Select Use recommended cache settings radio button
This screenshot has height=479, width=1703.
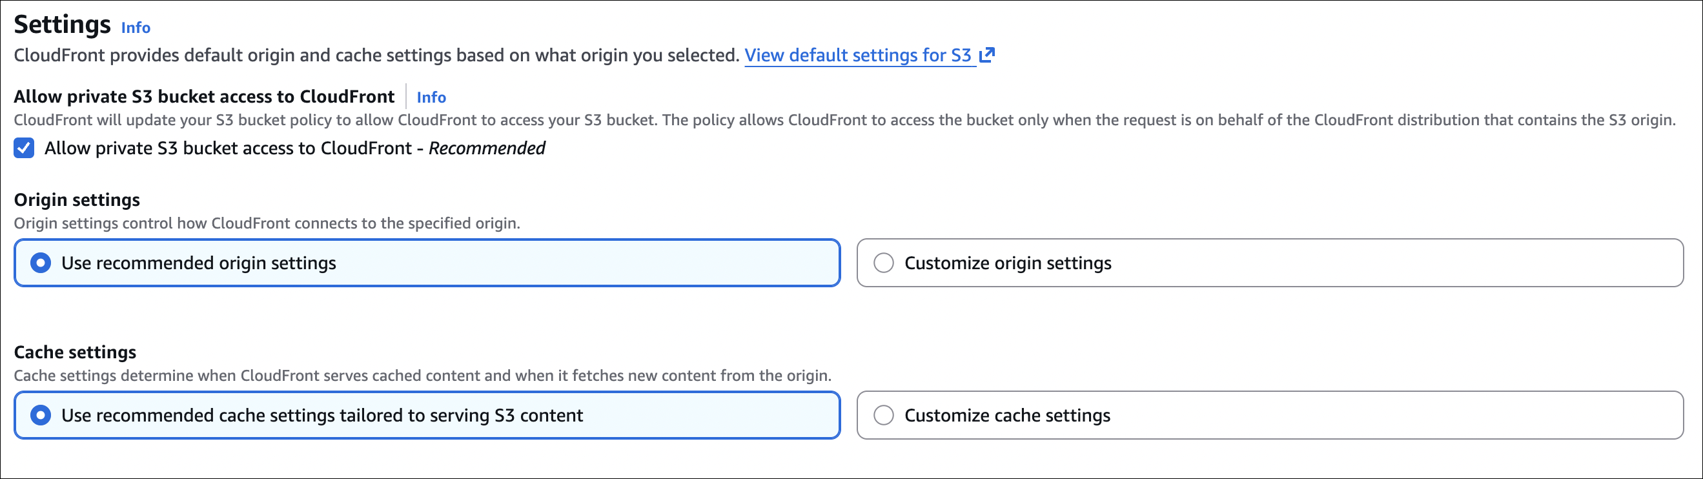(41, 415)
